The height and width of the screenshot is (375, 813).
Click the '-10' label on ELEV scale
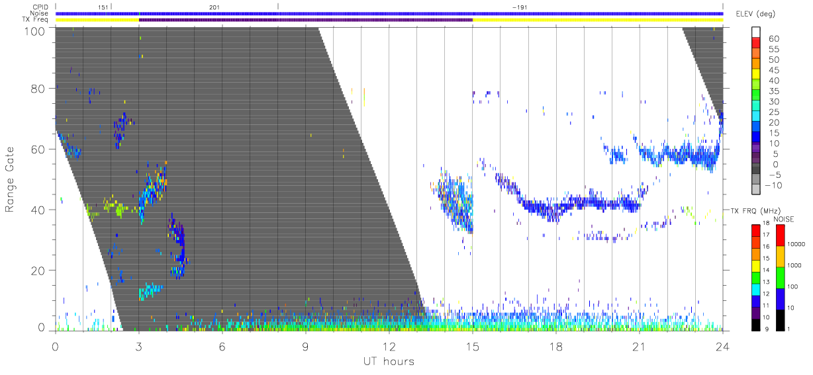[x=772, y=185]
